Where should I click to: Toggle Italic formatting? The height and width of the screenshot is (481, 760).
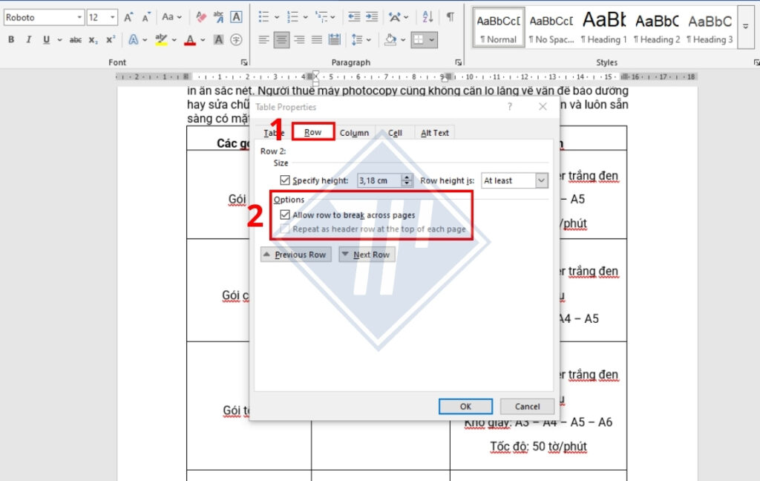click(29, 40)
